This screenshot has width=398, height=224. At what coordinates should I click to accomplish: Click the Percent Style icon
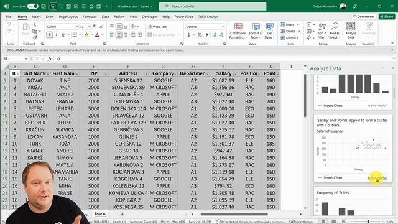pyautogui.click(x=200, y=35)
